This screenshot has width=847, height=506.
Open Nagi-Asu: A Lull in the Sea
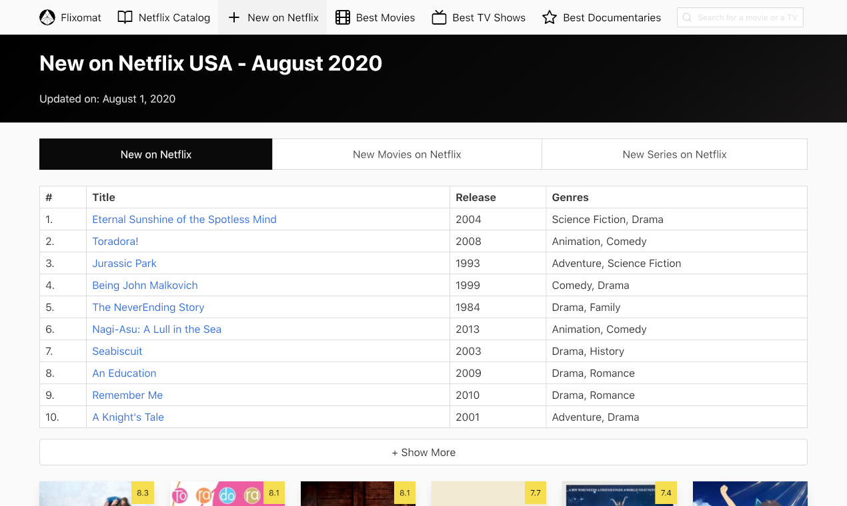click(157, 329)
